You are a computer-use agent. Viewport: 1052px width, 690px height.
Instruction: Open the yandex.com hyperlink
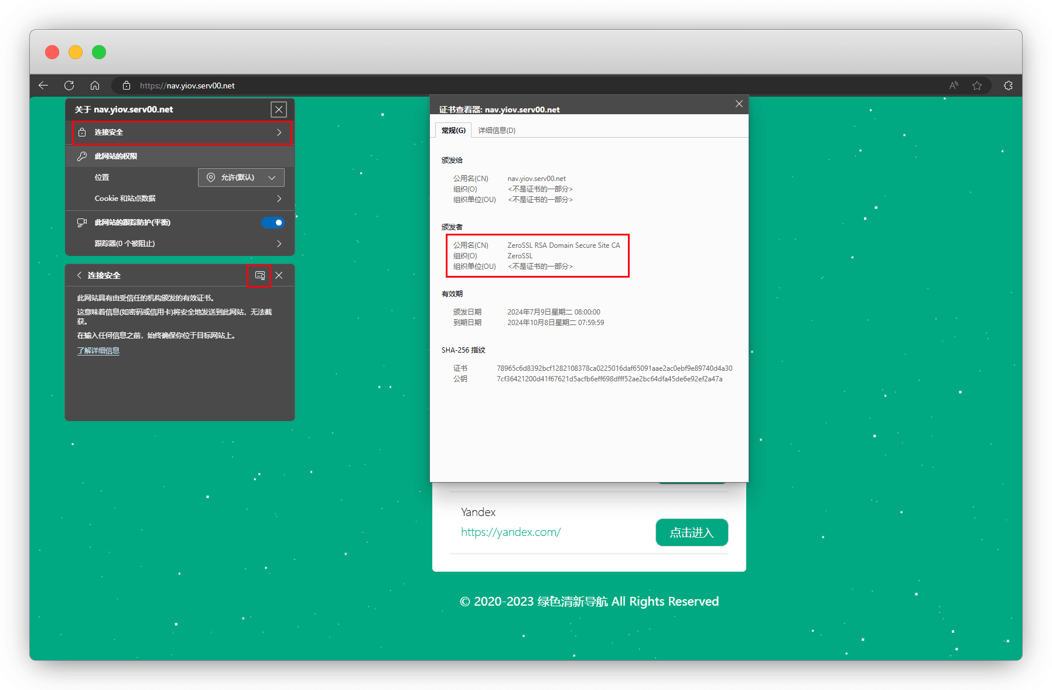510,532
